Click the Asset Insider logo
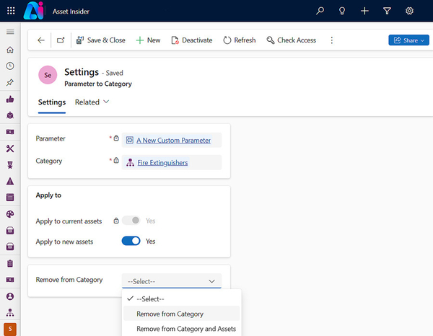The height and width of the screenshot is (336, 433). tap(34, 11)
